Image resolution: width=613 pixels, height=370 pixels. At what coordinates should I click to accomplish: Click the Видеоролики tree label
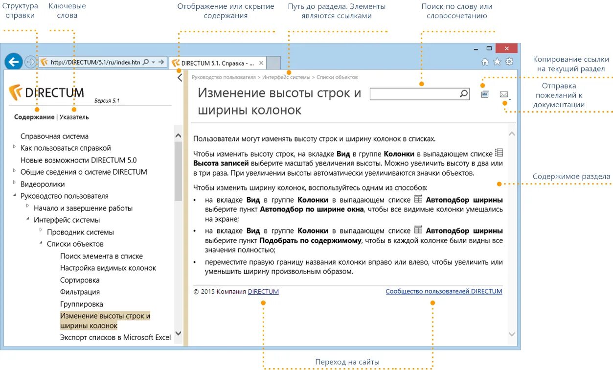click(x=43, y=184)
